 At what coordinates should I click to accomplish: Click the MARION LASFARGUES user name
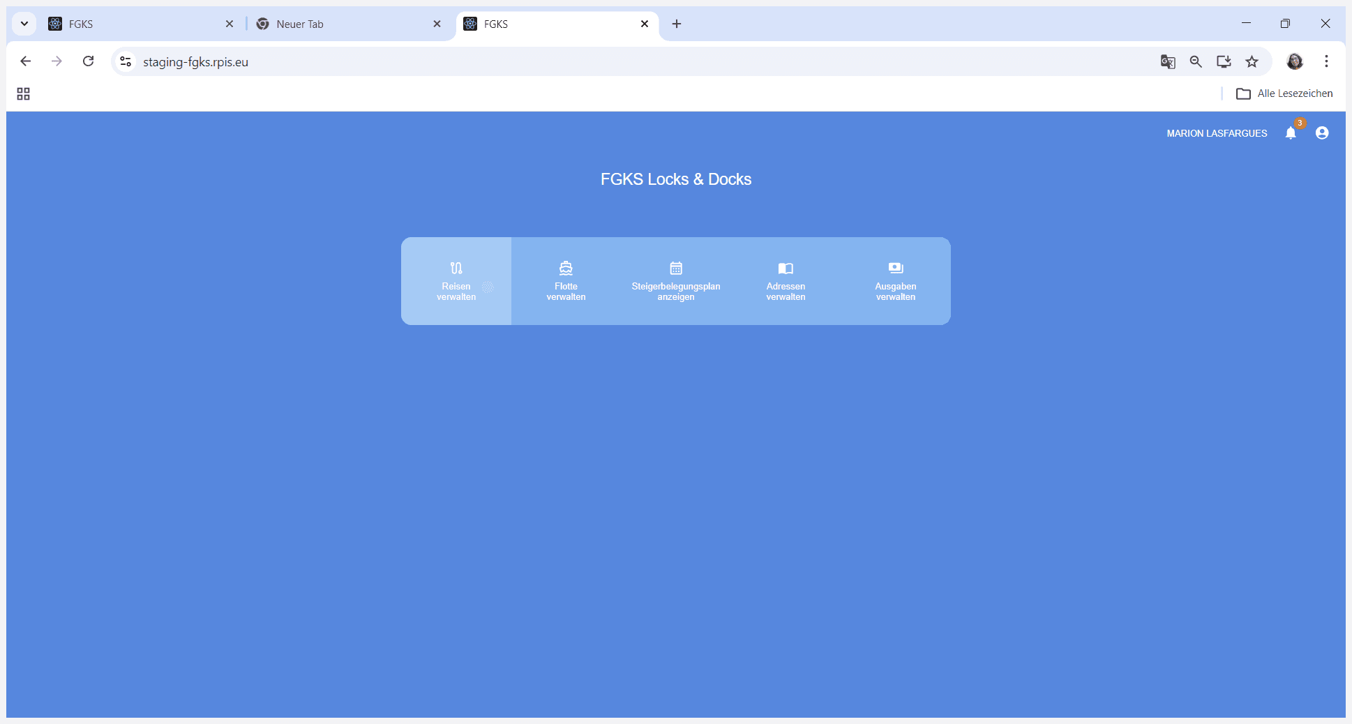[x=1217, y=133]
